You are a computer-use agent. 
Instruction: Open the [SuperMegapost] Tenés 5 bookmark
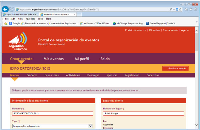tap(161, 24)
